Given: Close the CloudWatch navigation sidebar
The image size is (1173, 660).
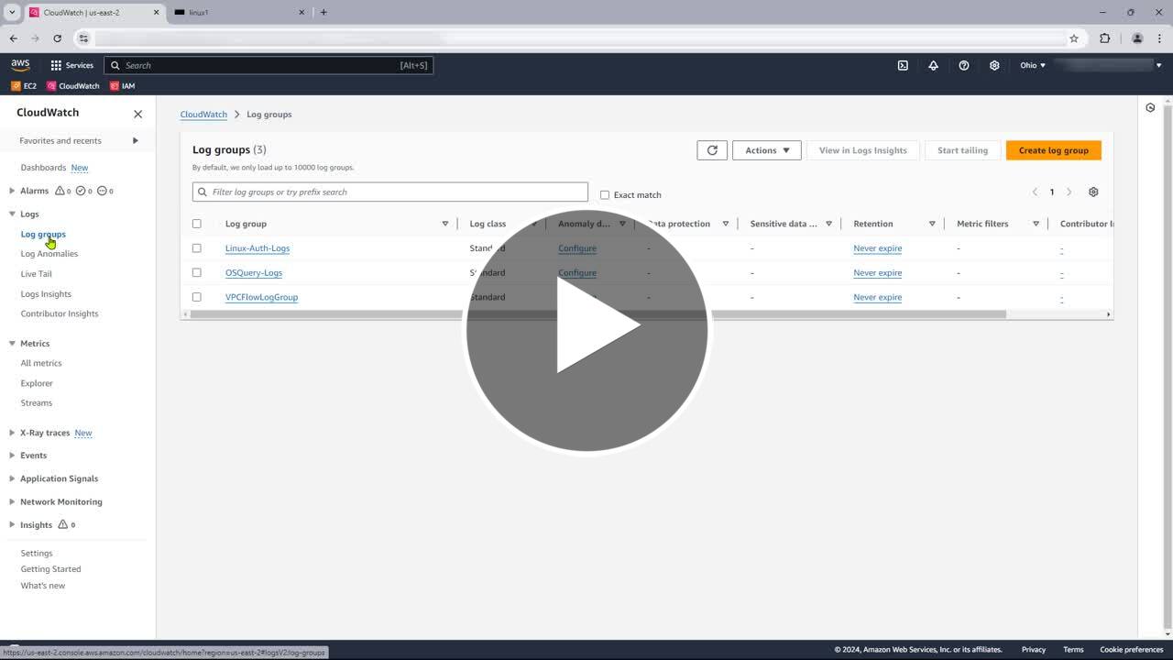Looking at the screenshot, I should tap(138, 114).
